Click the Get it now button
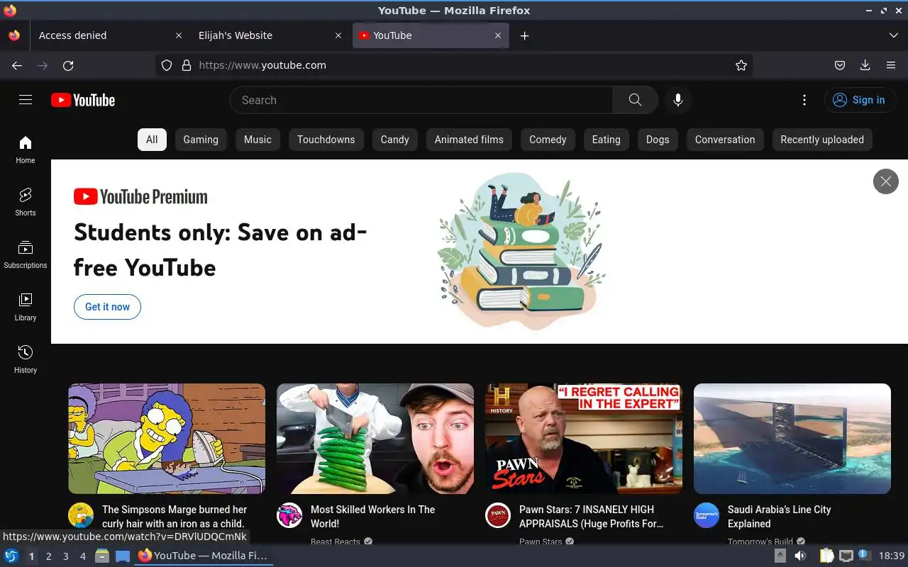This screenshot has height=567, width=908. point(107,307)
